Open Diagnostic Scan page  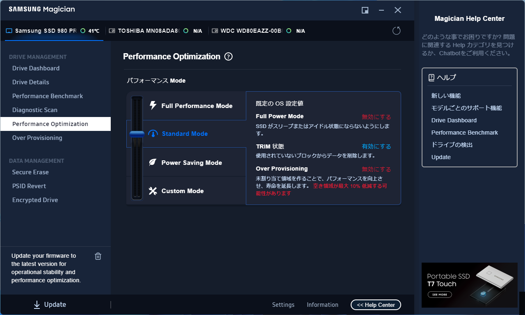35,110
